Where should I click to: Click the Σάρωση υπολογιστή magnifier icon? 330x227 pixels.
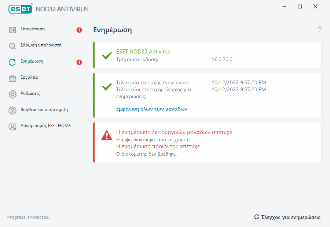[x=12, y=46]
